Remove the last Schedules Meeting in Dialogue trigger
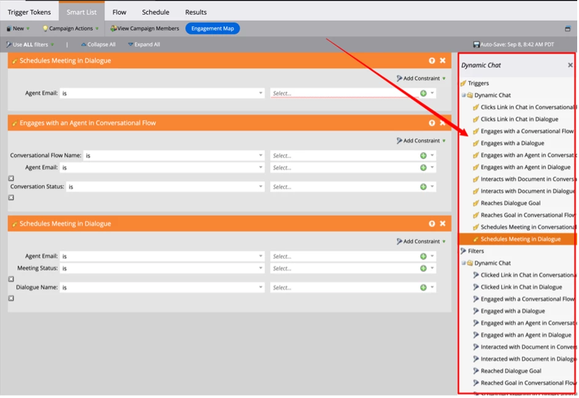Screen dimensions: 579x398 442,224
